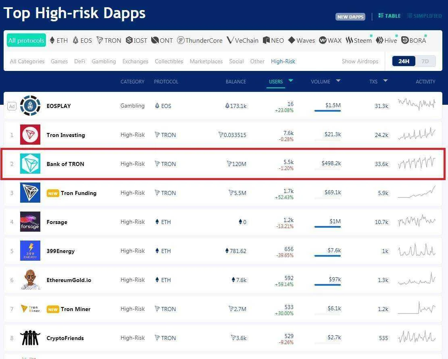448x359 pixels.
Task: Click the 399Energy lightning logo
Action: pyautogui.click(x=30, y=251)
